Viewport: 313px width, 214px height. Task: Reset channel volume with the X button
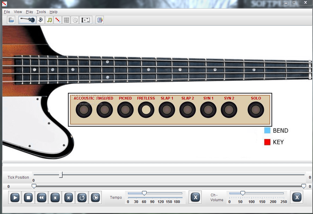[x=297, y=198]
